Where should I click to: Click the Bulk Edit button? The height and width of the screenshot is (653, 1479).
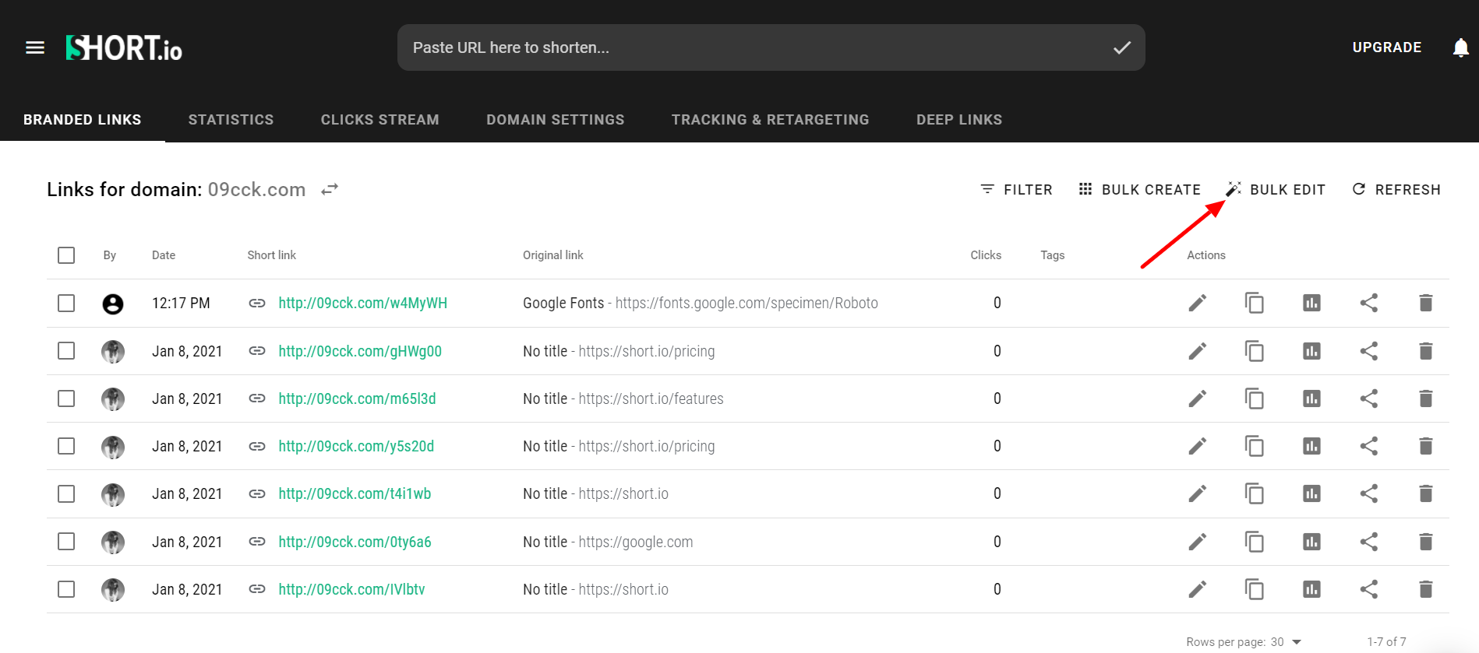coord(1275,189)
